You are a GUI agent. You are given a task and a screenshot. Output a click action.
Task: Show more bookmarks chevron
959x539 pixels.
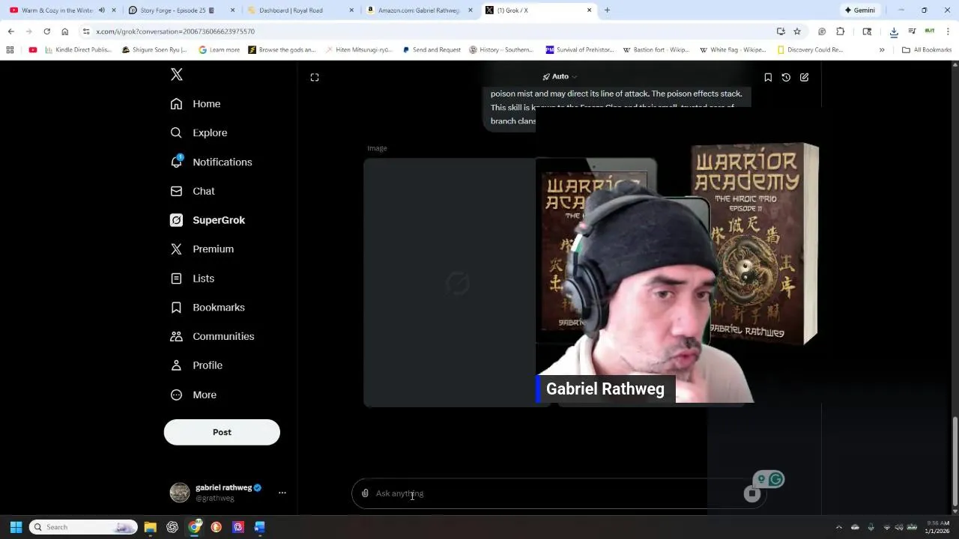[x=882, y=50]
